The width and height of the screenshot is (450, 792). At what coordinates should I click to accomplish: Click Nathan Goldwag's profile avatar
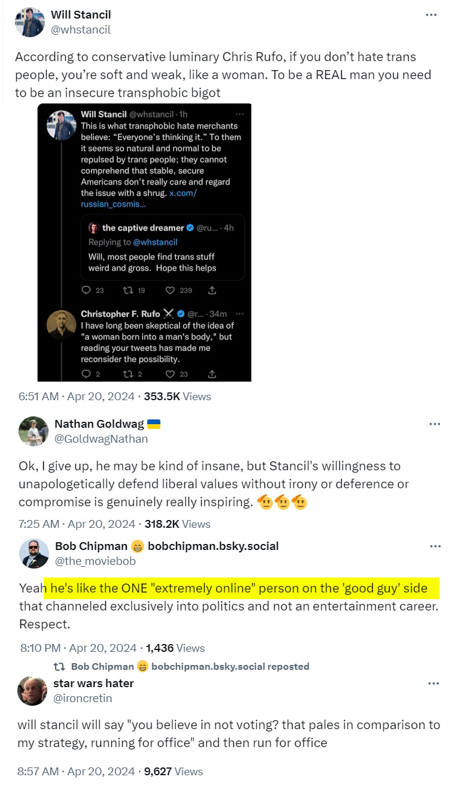coord(33,431)
